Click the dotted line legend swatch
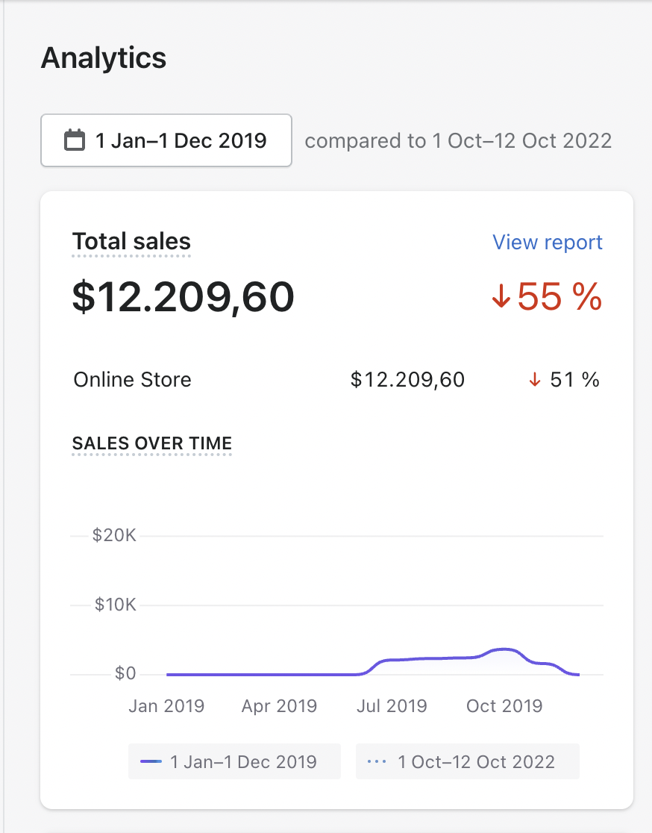The width and height of the screenshot is (652, 833). click(x=377, y=762)
